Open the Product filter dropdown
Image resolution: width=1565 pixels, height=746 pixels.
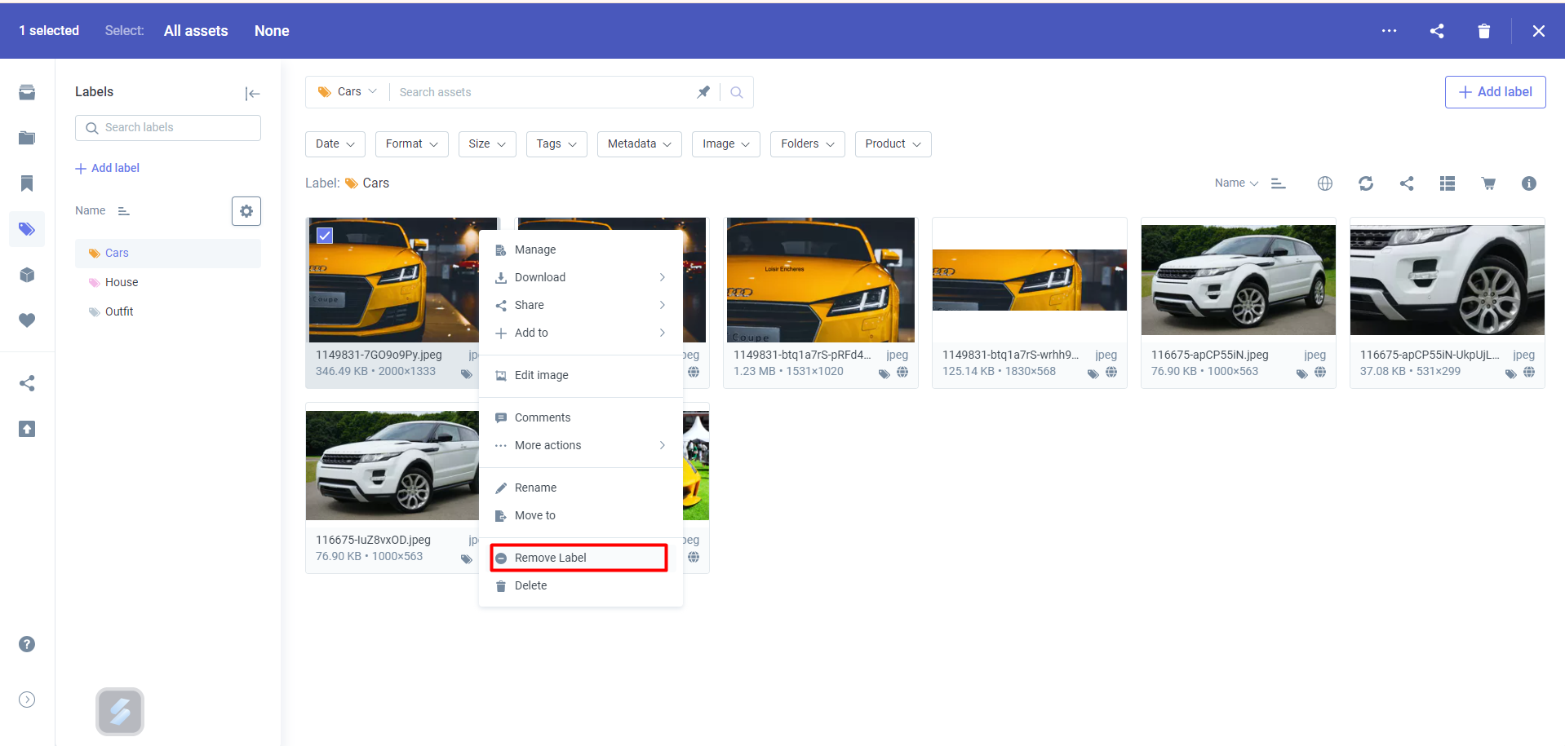[893, 144]
